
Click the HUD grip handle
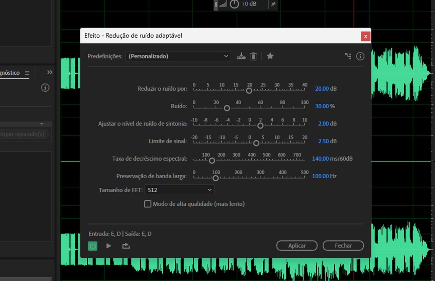(216, 4)
